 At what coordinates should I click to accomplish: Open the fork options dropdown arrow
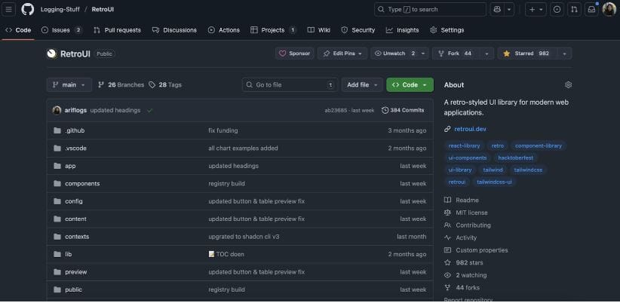click(x=486, y=54)
